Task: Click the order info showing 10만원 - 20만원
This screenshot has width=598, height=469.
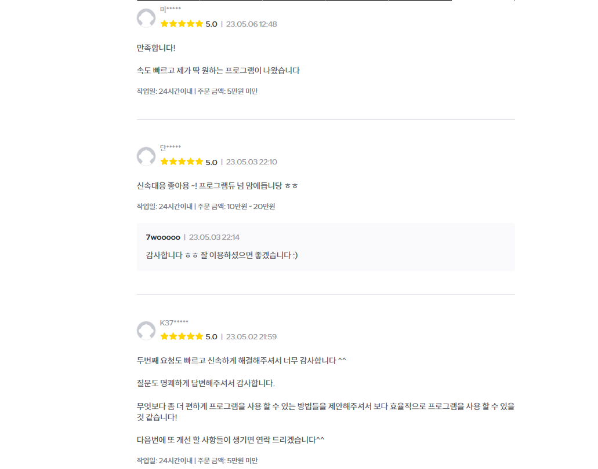Action: click(206, 206)
